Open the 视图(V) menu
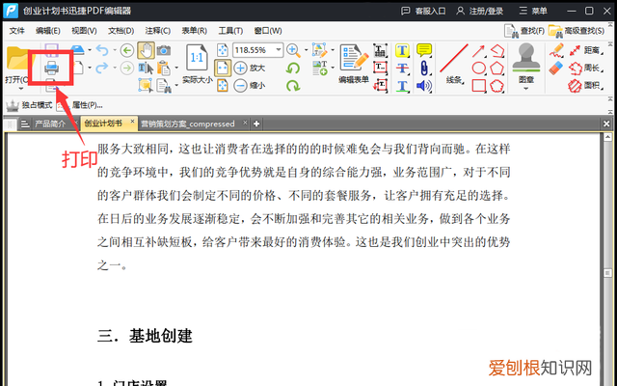This screenshot has width=617, height=386. (84, 31)
